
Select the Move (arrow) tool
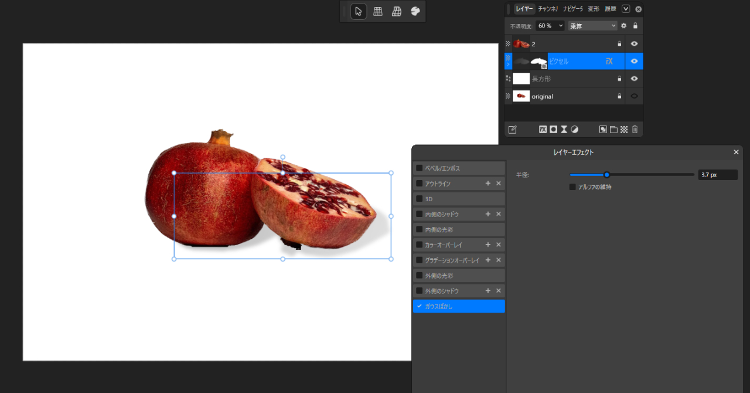point(359,11)
